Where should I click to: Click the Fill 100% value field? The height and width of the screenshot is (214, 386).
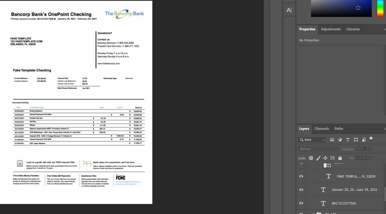[x=361, y=158]
